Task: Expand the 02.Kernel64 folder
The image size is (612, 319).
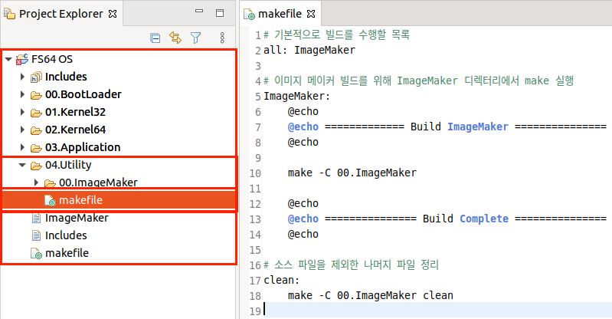Action: coord(22,130)
